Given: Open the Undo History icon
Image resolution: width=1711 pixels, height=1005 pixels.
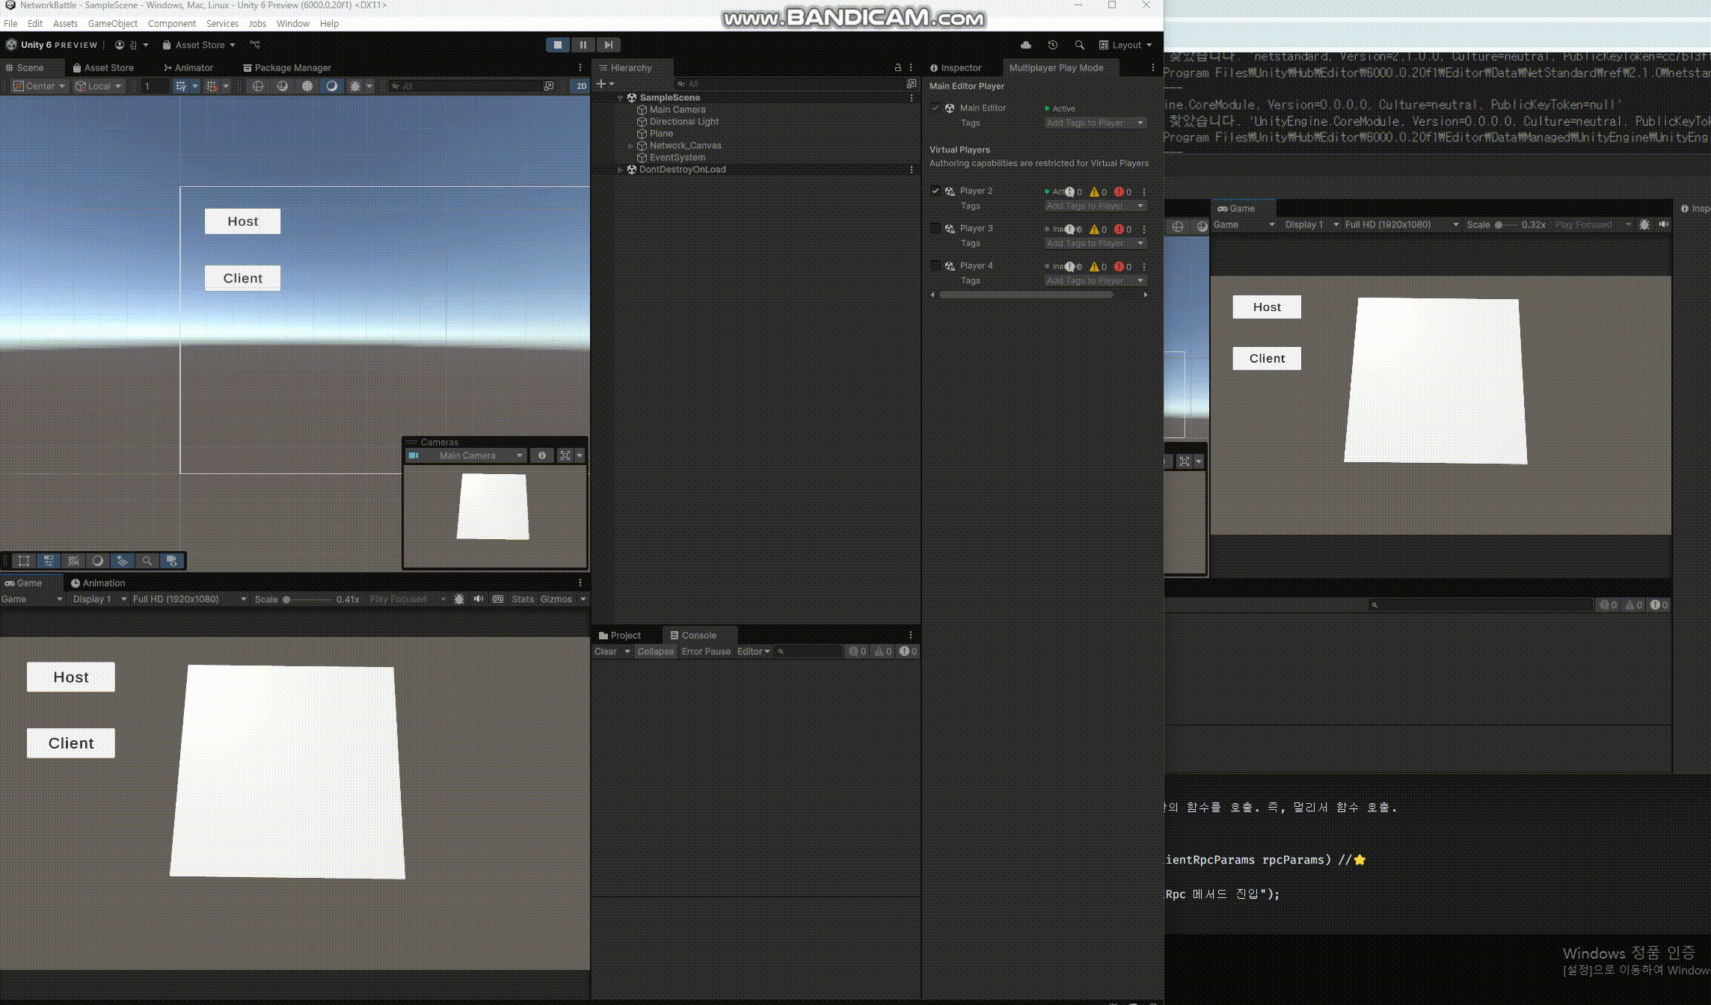Looking at the screenshot, I should (x=1052, y=45).
